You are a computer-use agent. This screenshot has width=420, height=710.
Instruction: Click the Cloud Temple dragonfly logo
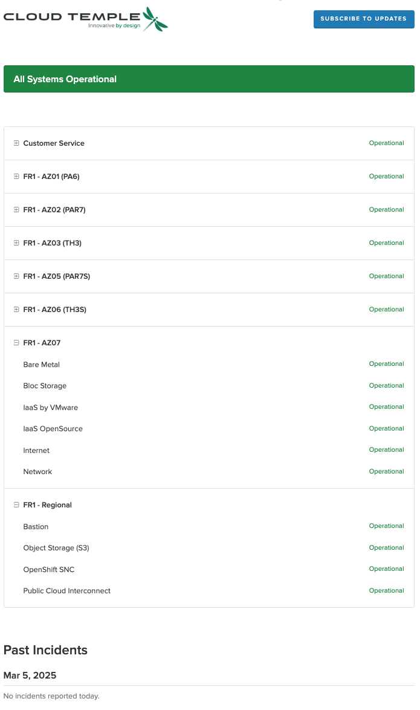click(85, 19)
